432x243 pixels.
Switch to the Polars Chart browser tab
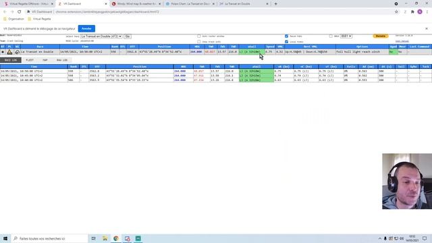(x=190, y=4)
